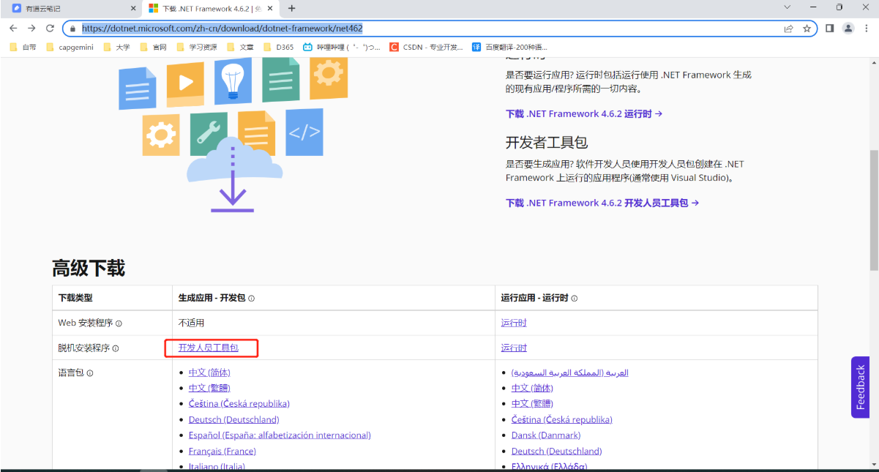The height and width of the screenshot is (472, 879).
Task: Select the 下载 .NET Framework 4.6.2 tab
Action: pyautogui.click(x=211, y=8)
